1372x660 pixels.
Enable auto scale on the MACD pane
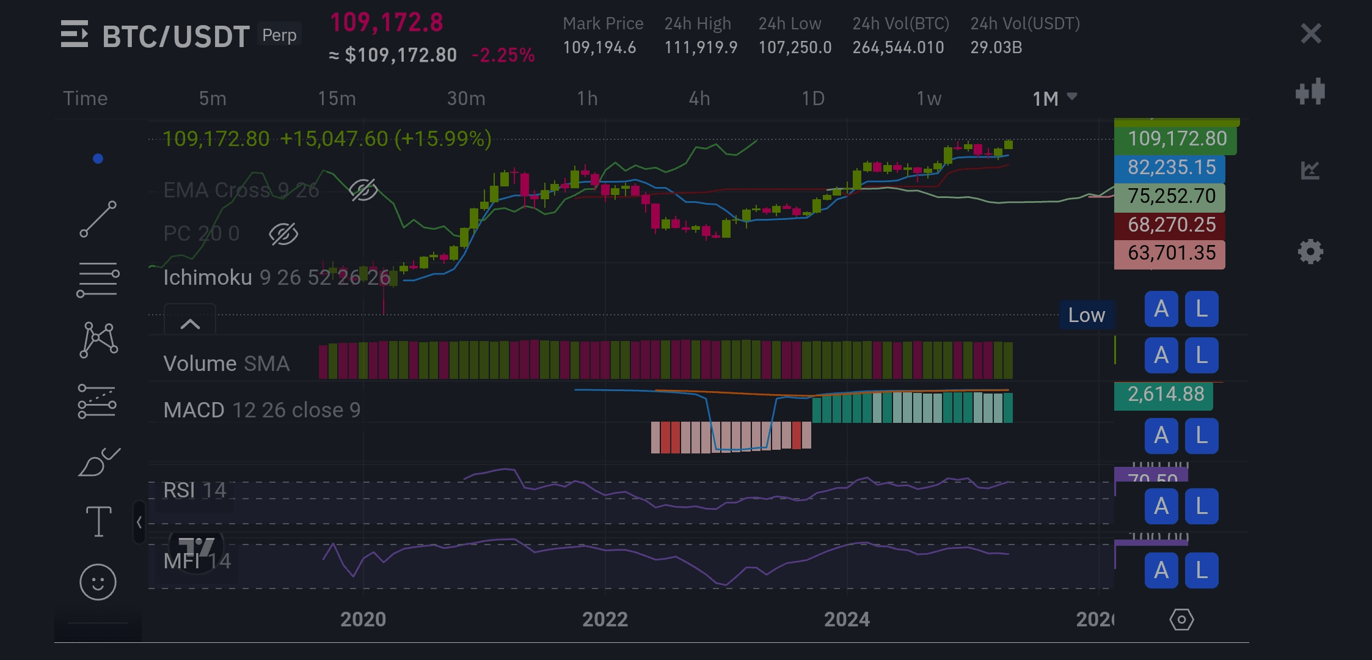1161,436
